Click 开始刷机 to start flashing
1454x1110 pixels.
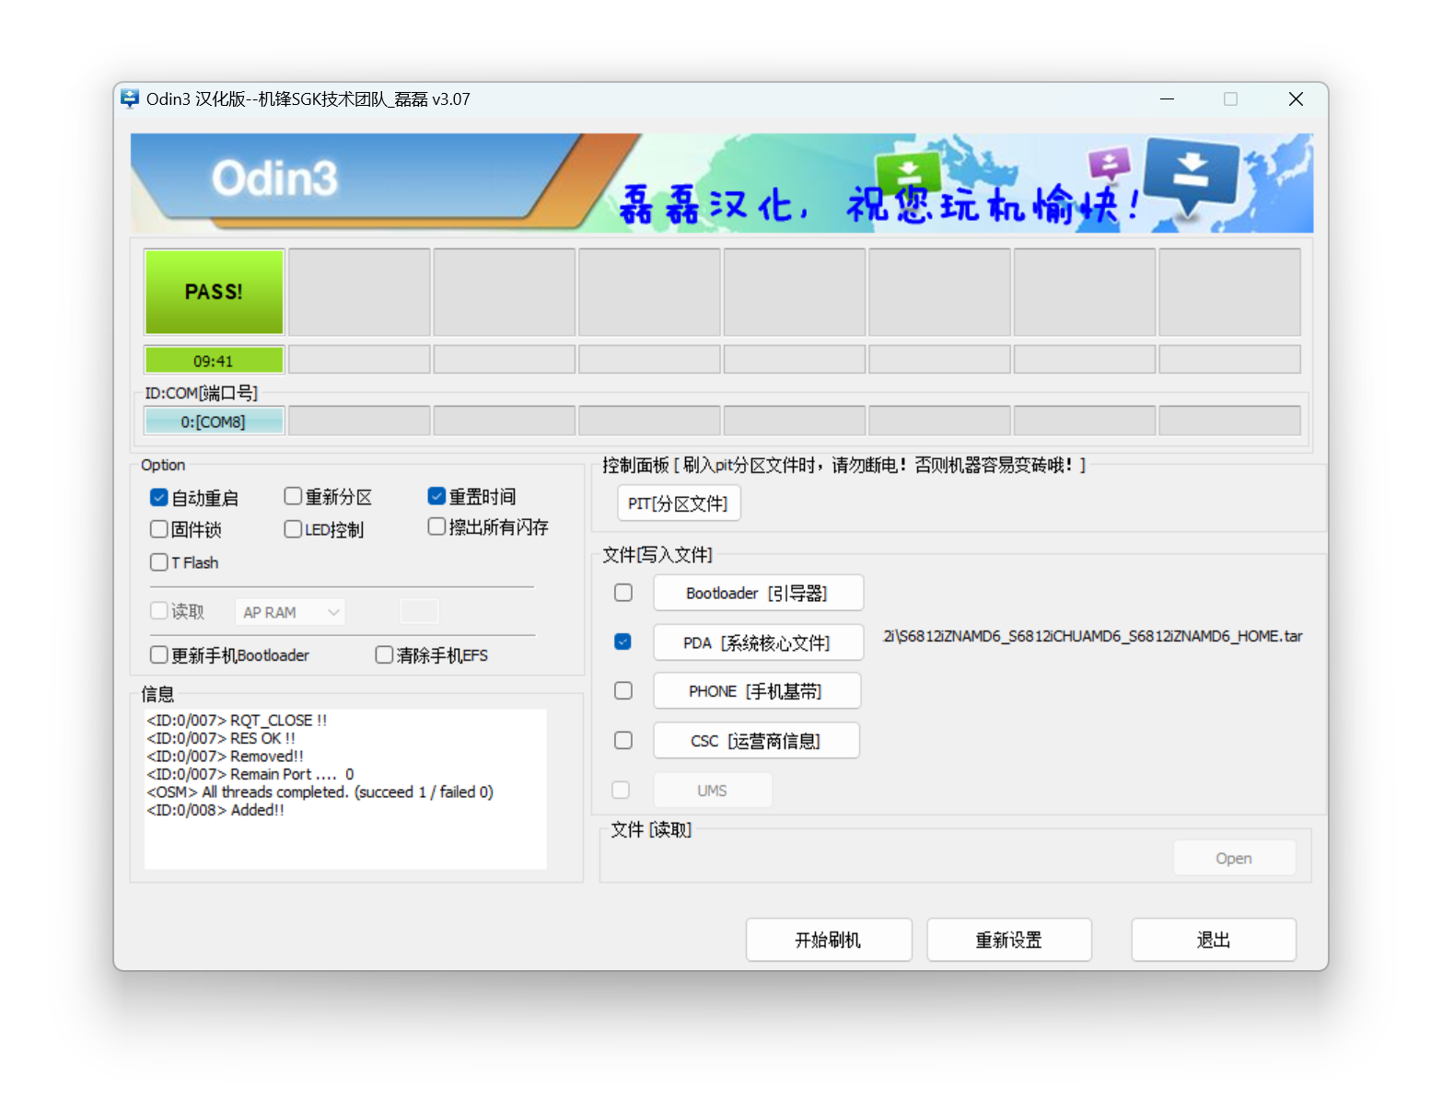tap(829, 940)
